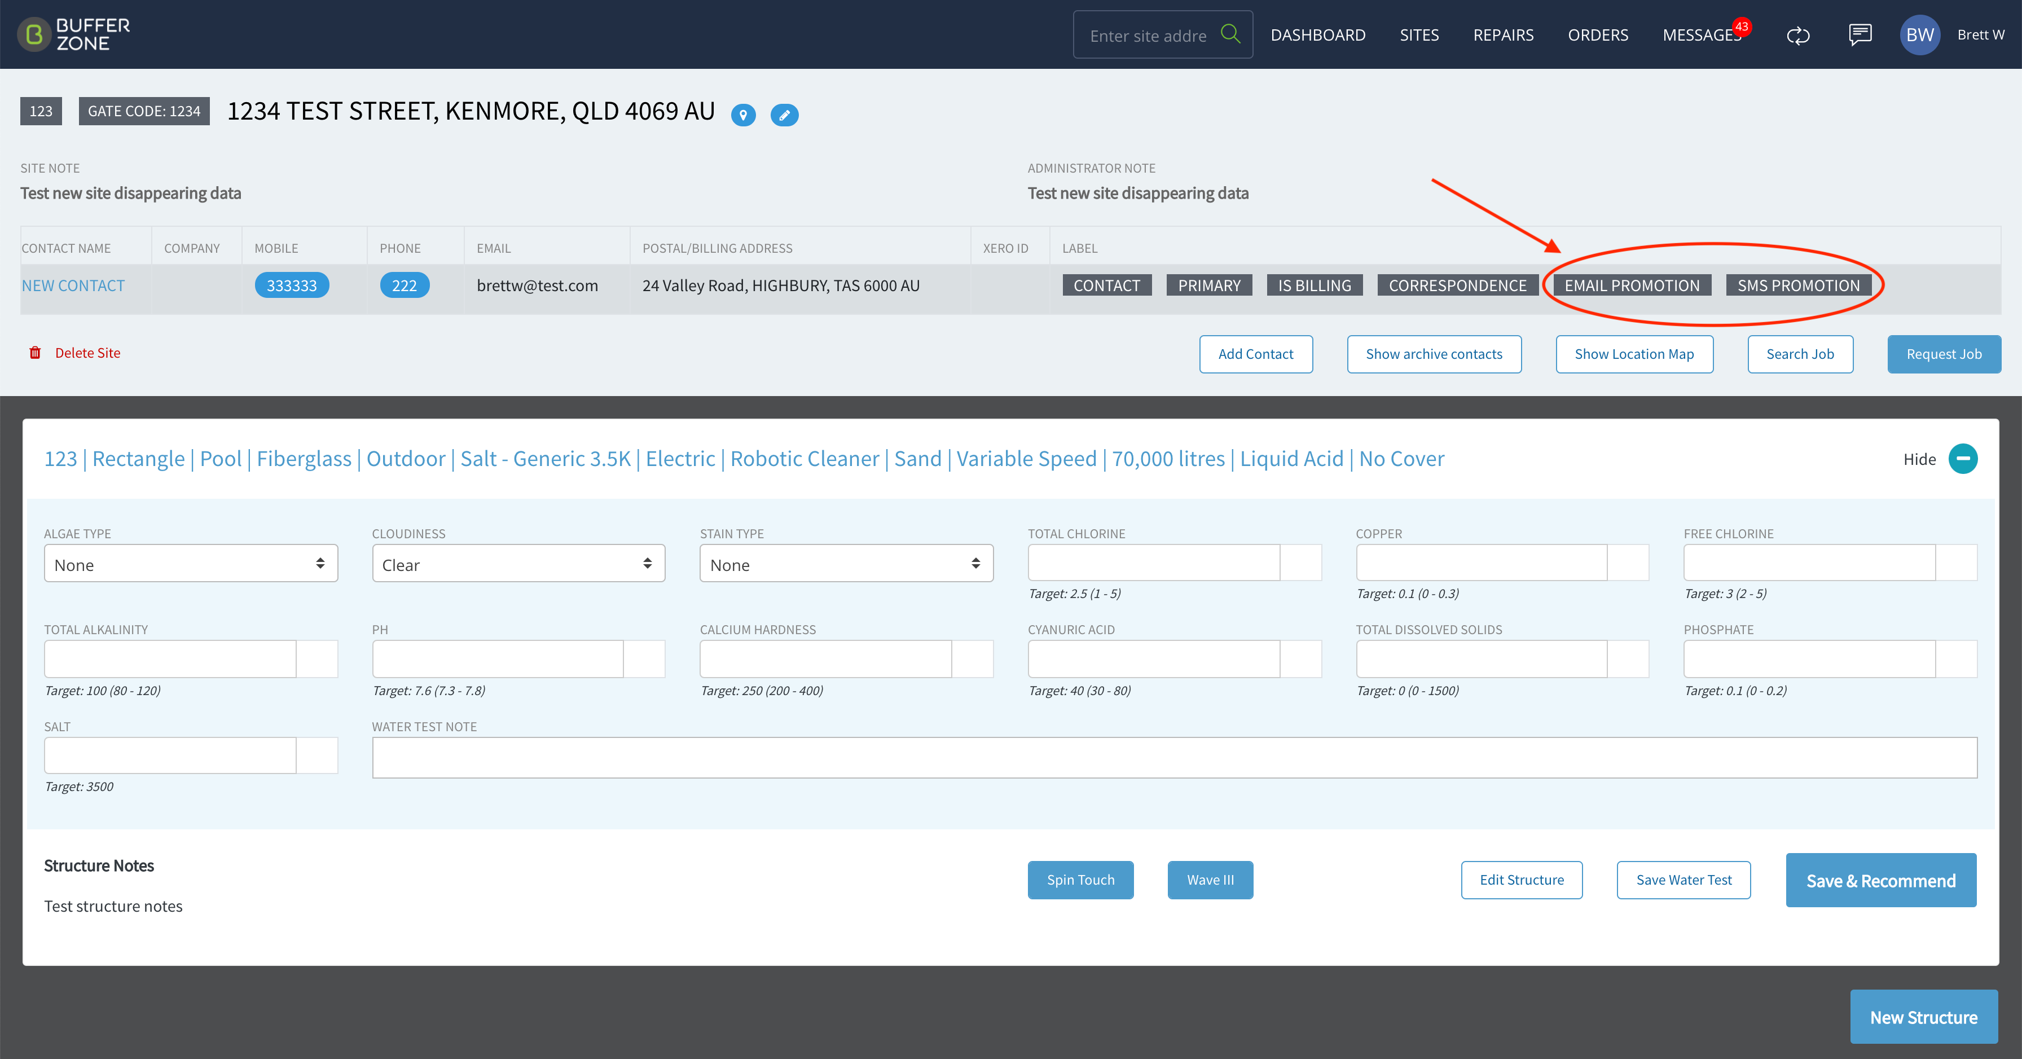Click the BW user avatar

pos(1919,34)
